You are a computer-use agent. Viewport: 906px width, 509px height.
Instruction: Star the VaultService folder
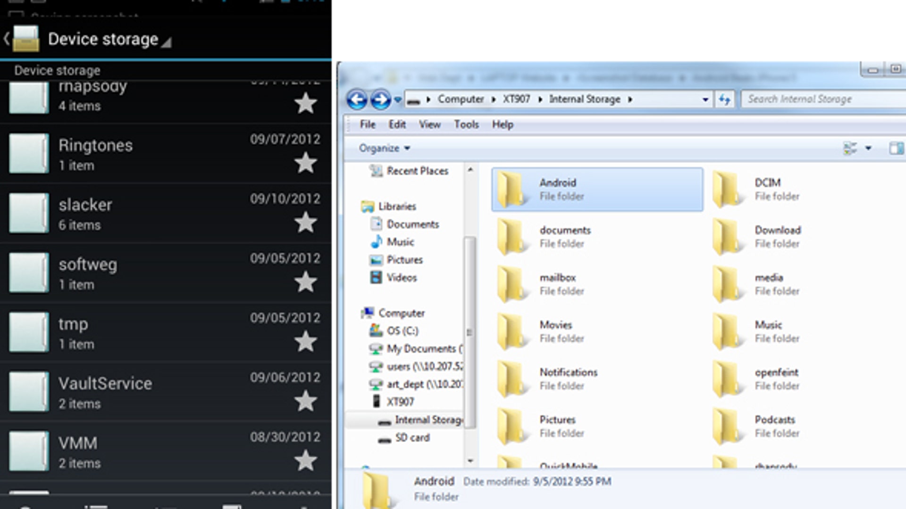click(306, 402)
